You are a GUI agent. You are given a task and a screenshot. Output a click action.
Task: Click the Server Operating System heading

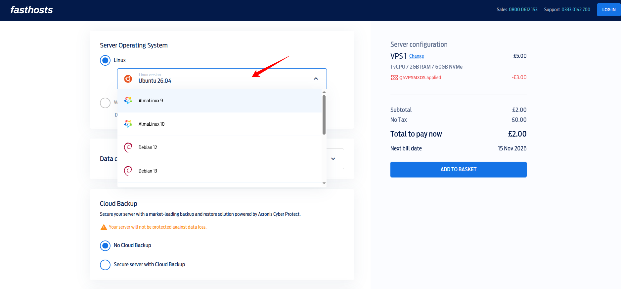click(x=134, y=45)
